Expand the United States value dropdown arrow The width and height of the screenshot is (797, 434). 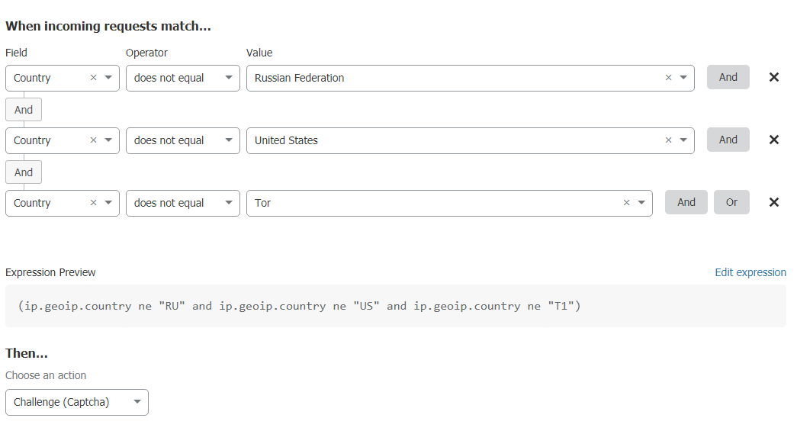coord(683,140)
